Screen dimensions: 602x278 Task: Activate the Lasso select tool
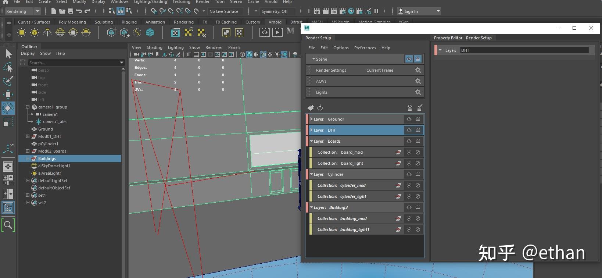[x=8, y=67]
